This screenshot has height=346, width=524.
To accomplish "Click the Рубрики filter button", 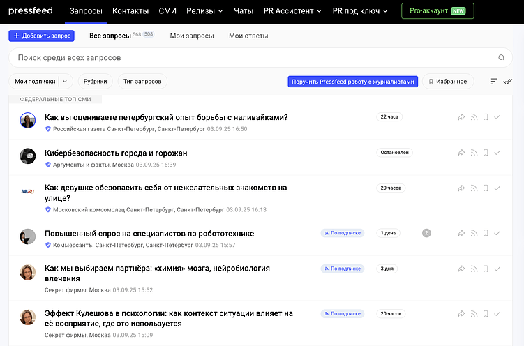I will pos(96,82).
